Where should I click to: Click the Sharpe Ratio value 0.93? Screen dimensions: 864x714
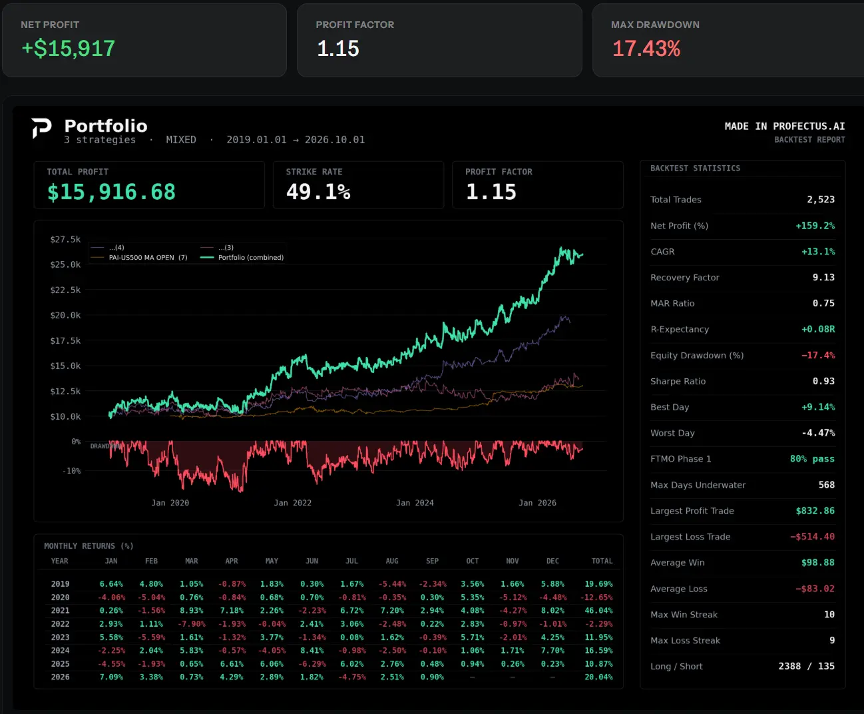click(823, 382)
